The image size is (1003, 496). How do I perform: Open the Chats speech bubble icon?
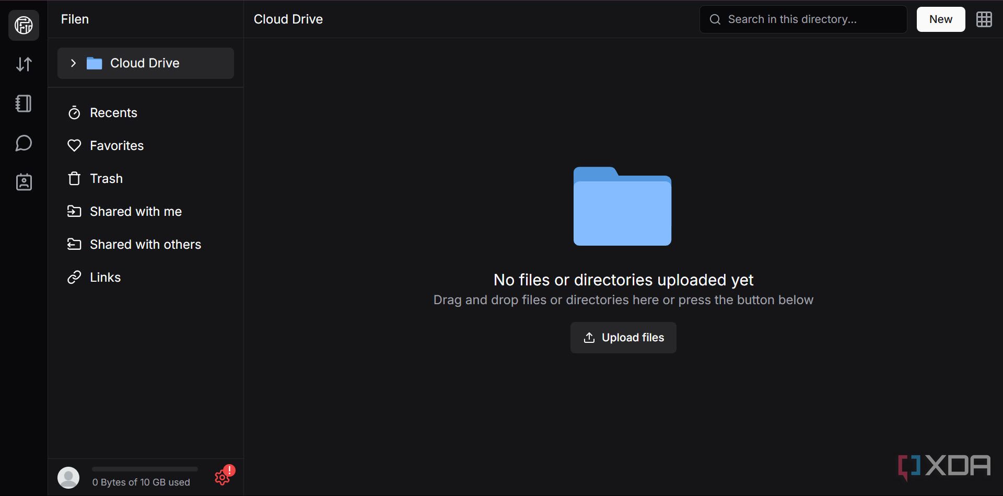click(x=24, y=143)
